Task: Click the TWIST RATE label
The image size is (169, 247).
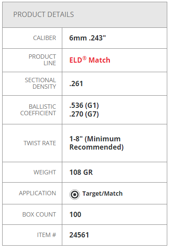Action: 40,143
